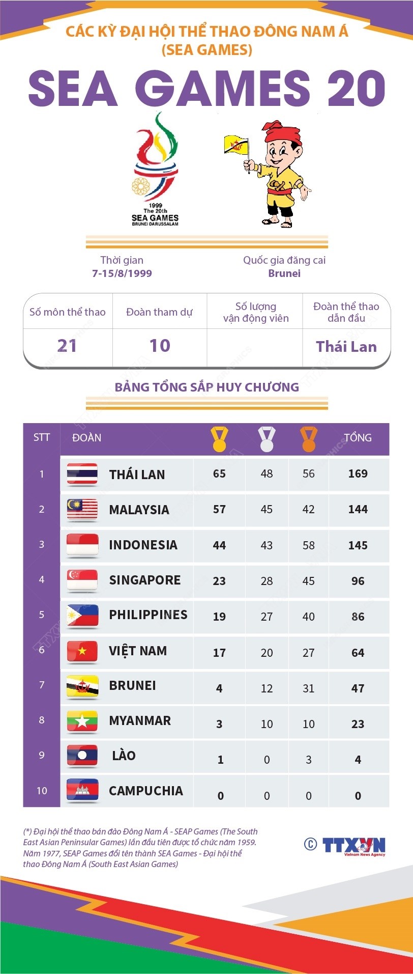Click the Vietnam flag icon
This screenshot has width=413, height=974.
click(82, 651)
